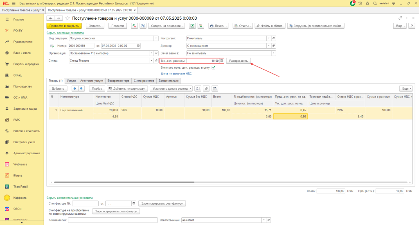
Task: Click the Excel export icon in toolbar
Action: point(191,26)
